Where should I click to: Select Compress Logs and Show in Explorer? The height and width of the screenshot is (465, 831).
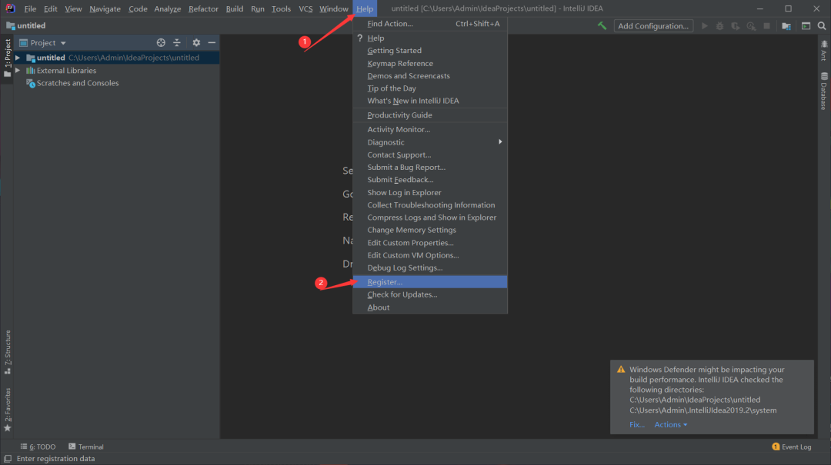click(x=430, y=218)
